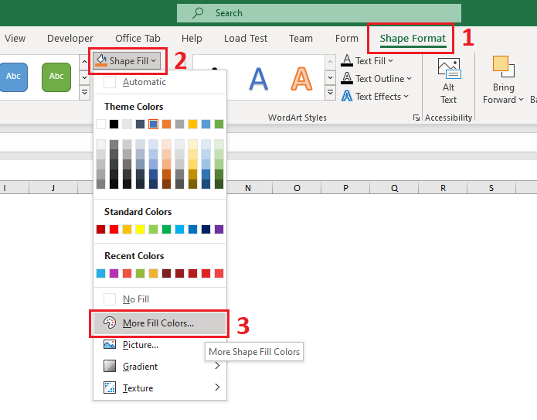537x420 pixels.
Task: Open the Team tab
Action: tap(301, 38)
